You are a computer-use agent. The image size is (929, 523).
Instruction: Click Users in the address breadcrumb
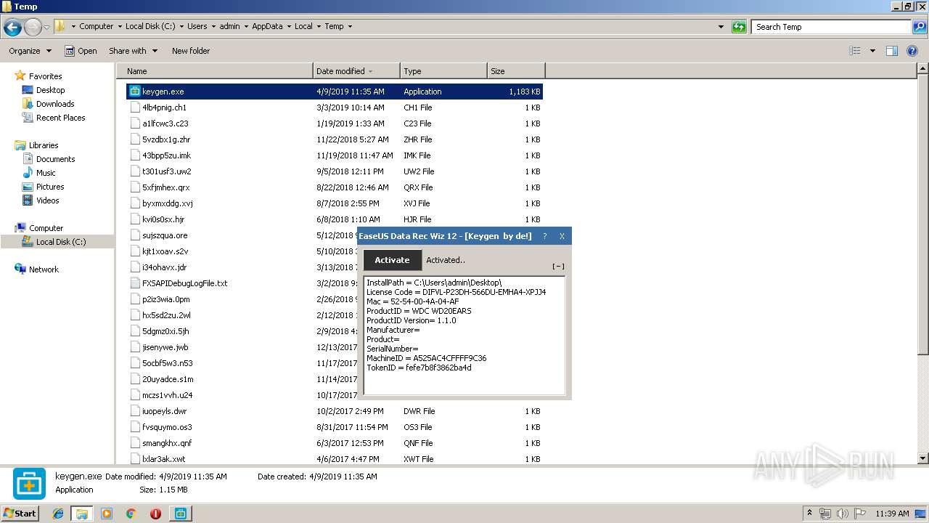pos(197,26)
